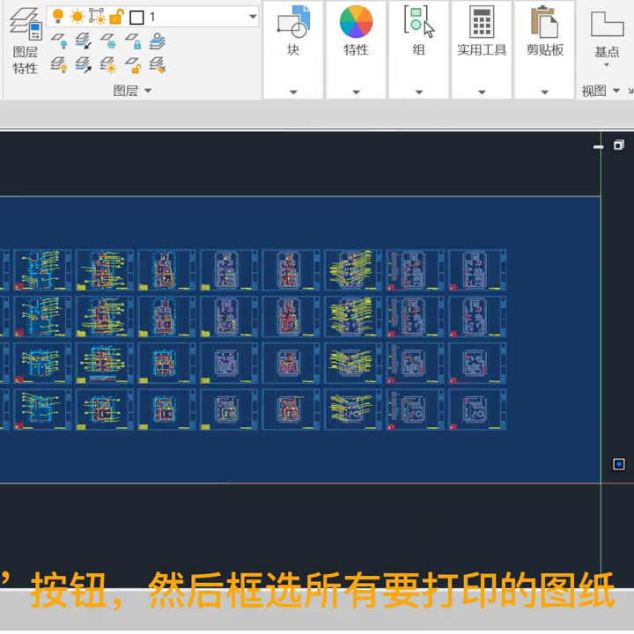
Task: Click the 特性 color wheel icon
Action: coord(356,21)
